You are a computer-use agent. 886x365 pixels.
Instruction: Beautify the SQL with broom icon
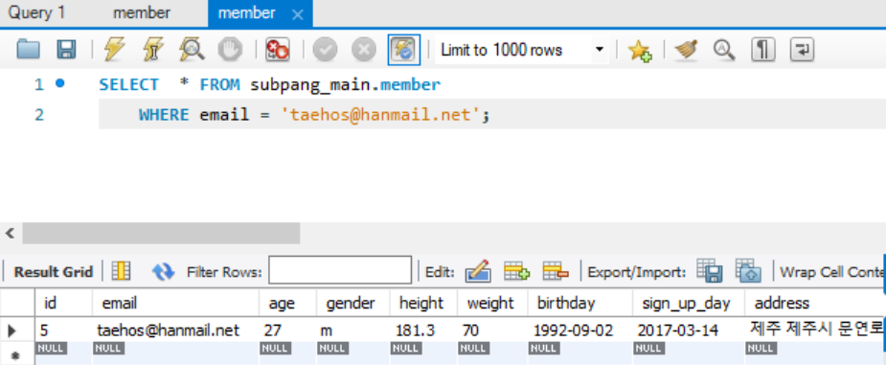(x=686, y=50)
